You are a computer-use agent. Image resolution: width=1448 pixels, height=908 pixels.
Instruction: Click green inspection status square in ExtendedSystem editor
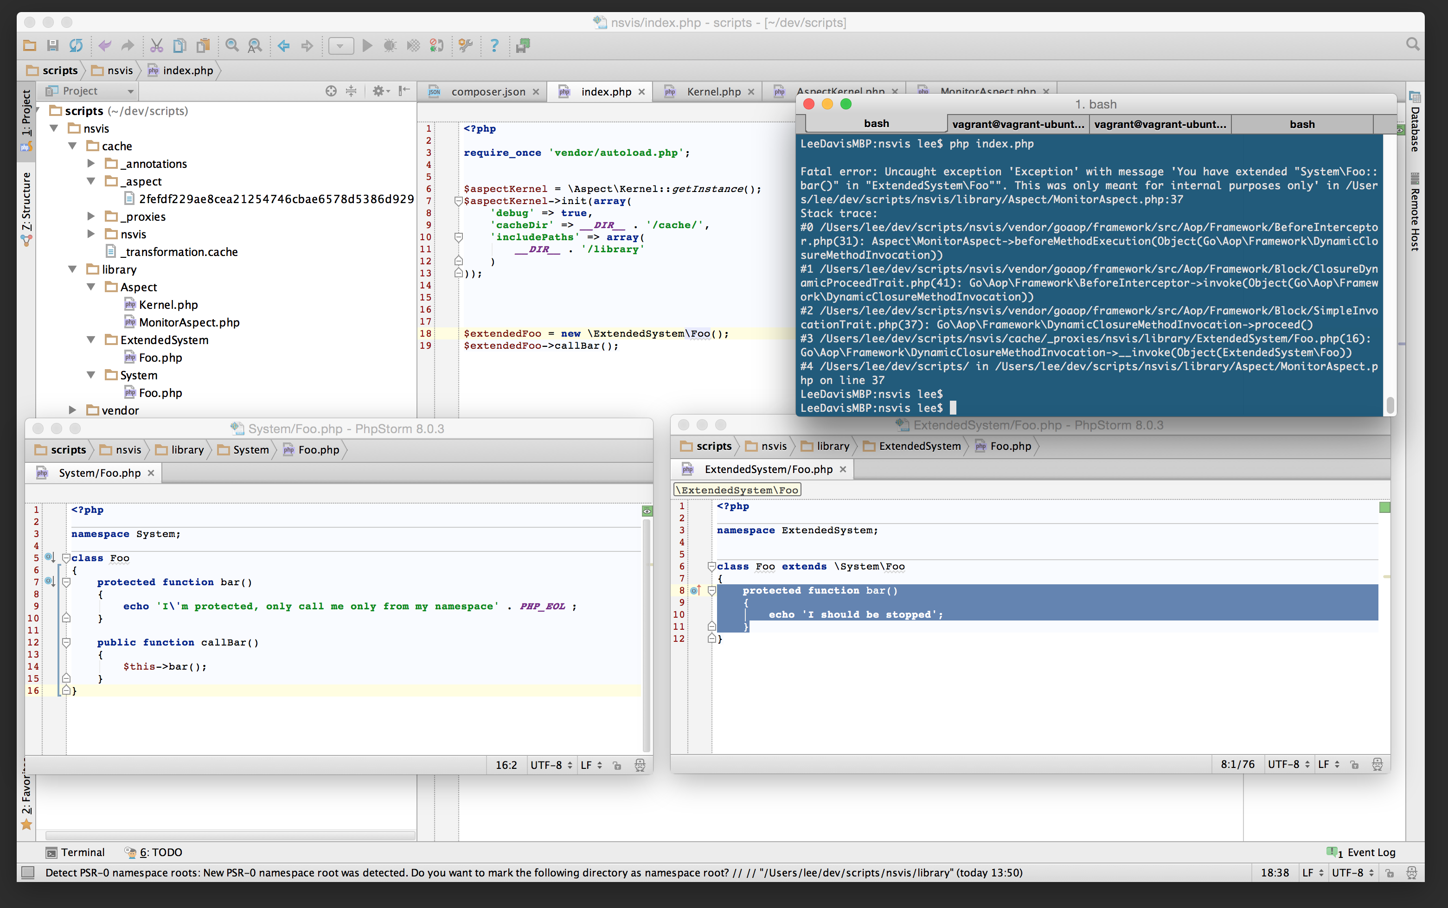coord(1384,507)
